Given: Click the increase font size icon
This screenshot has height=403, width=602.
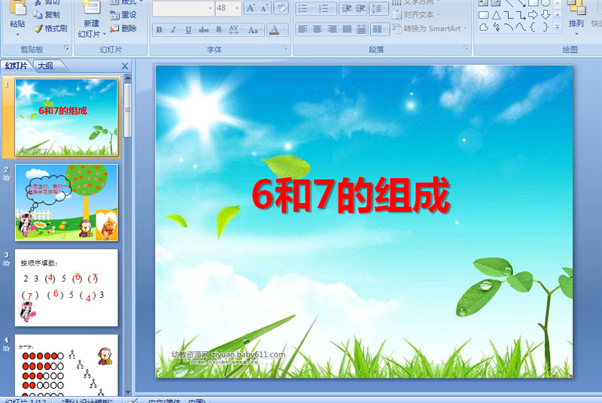Looking at the screenshot, I should [x=251, y=8].
